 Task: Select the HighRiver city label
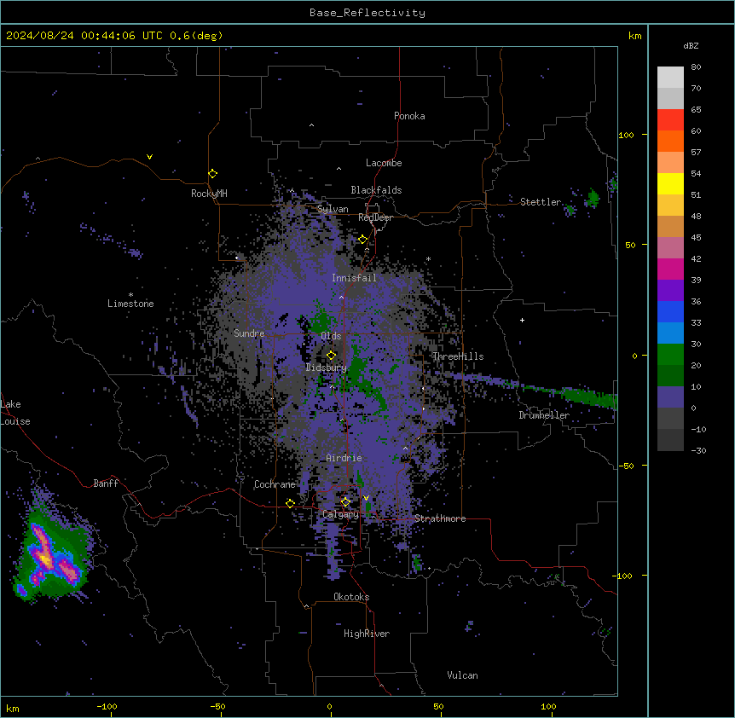[x=367, y=634]
